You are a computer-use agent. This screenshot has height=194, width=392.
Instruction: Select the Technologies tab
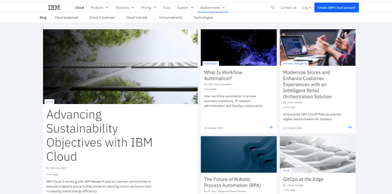coord(203,17)
